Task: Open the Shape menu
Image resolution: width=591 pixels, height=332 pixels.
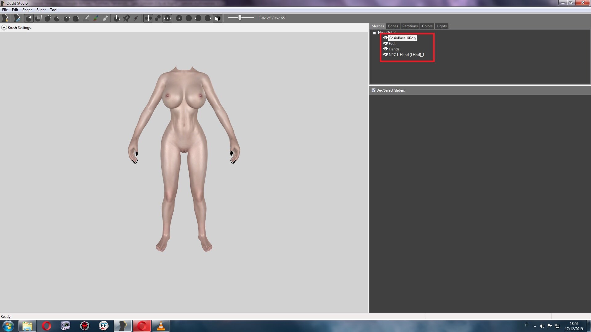Action: tap(27, 10)
